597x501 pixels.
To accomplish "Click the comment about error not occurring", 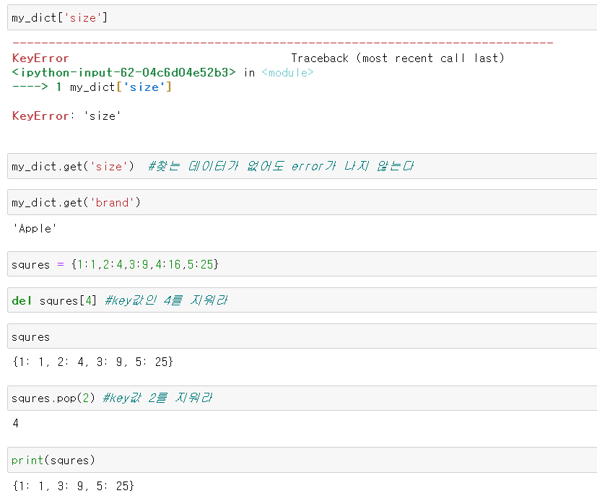I will [x=281, y=166].
